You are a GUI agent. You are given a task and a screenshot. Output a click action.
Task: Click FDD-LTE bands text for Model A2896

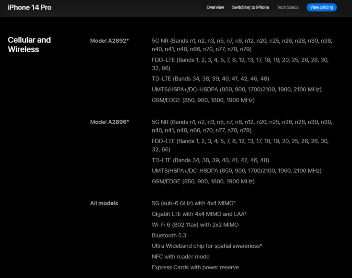(240, 146)
